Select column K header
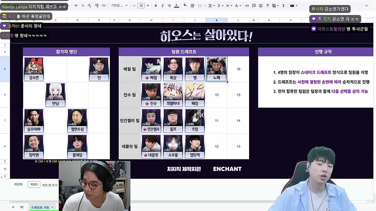The width and height of the screenshot is (376, 211). coord(216,20)
